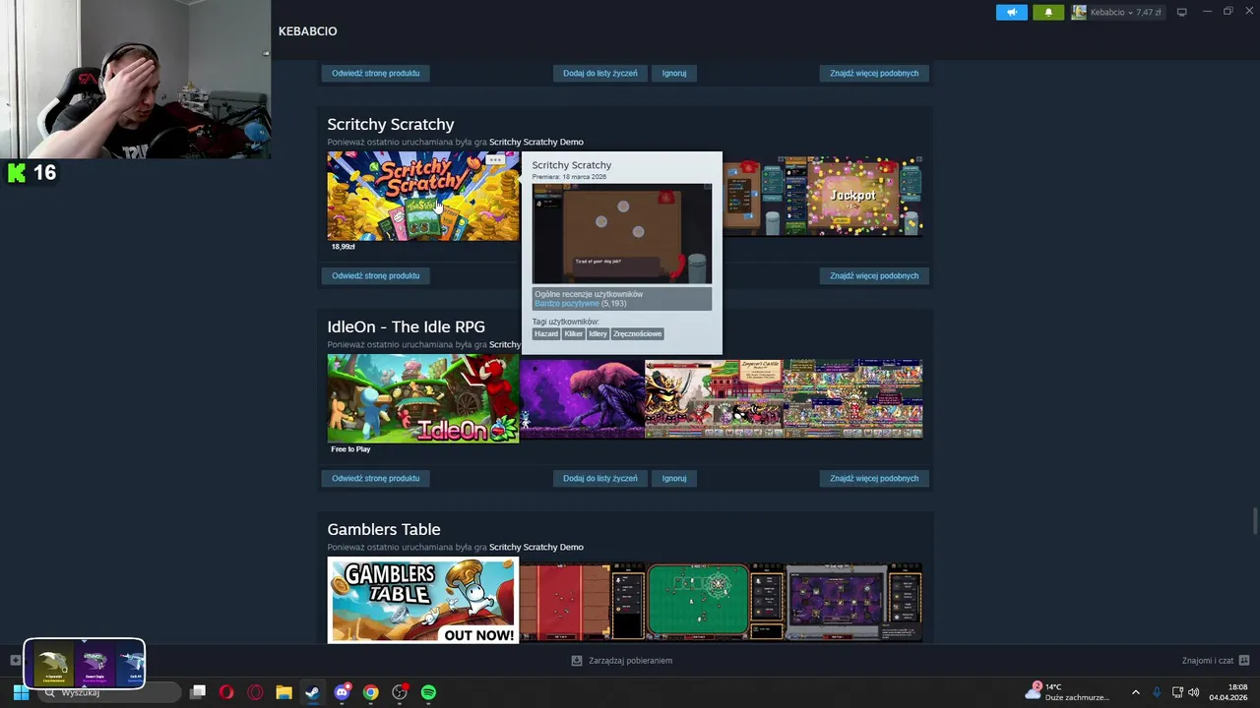Find more games similar to IdleOn
The width and height of the screenshot is (1260, 708).
tap(874, 478)
